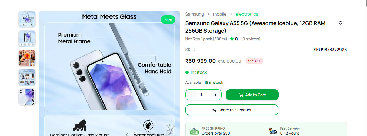The width and height of the screenshot is (367, 136).
Task: Go to the mobile breadcrumb category
Action: [220, 14]
